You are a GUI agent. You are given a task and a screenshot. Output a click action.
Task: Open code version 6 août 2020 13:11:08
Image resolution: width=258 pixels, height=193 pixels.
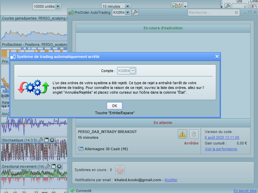[x=222, y=137]
